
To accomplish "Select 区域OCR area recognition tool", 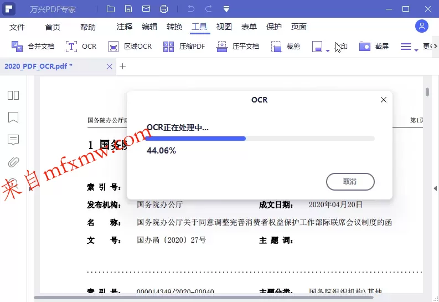I will point(130,46).
